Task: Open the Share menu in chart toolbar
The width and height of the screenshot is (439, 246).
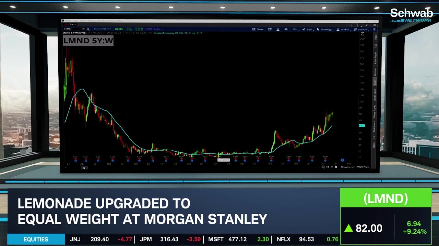Action: point(258,29)
